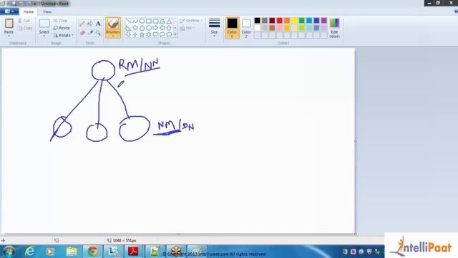The width and height of the screenshot is (458, 258).
Task: Open the Select options dropdown arrow
Action: [x=44, y=36]
